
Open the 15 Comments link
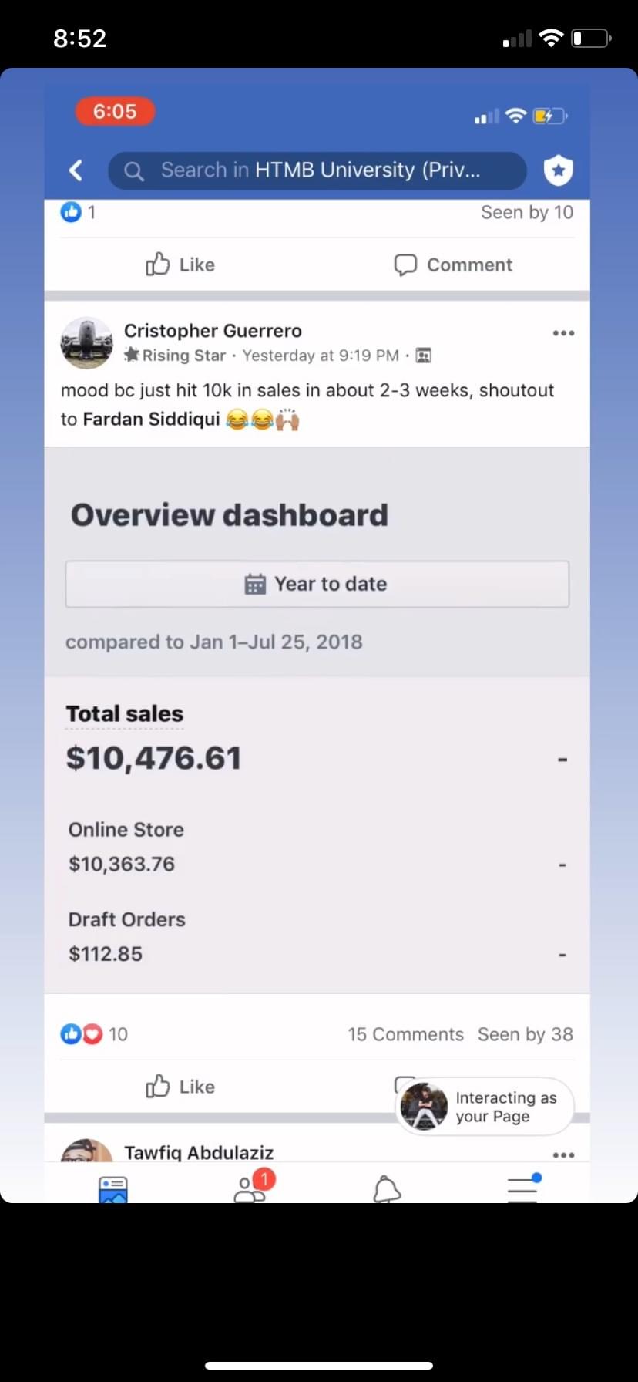(405, 1034)
